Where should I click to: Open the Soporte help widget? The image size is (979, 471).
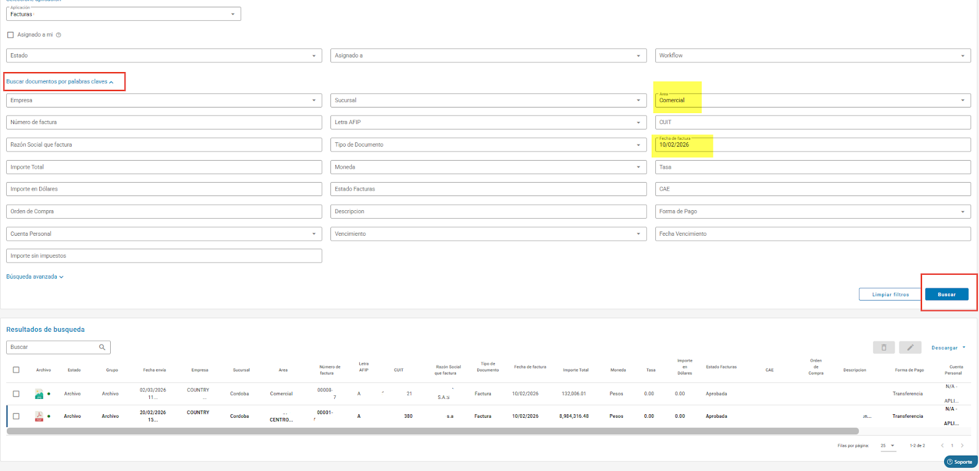[x=959, y=462]
